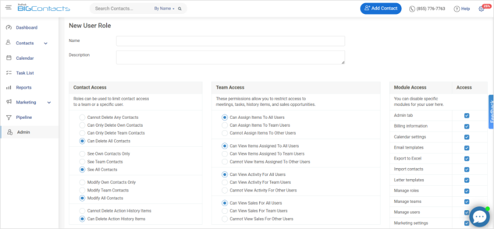
Task: Select Can View Items Assigned To Team Users
Action: (224, 154)
